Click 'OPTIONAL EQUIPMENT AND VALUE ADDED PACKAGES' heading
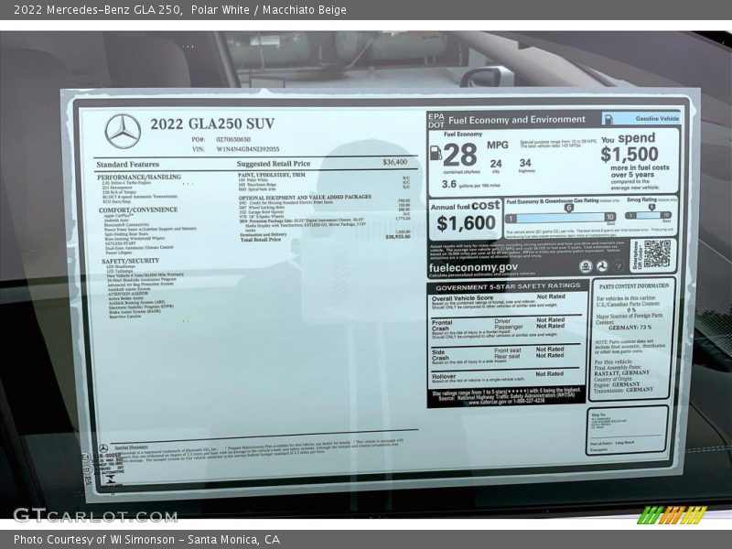The height and width of the screenshot is (549, 732). (305, 197)
